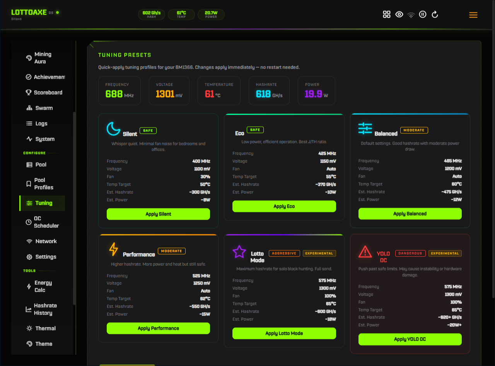This screenshot has width=495, height=366.
Task: Click the AGGRESSIVE badge on Lotto Mode
Action: pyautogui.click(x=284, y=253)
